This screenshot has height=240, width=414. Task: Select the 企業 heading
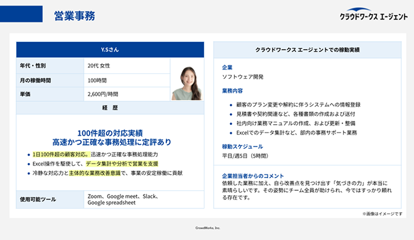(x=227, y=67)
